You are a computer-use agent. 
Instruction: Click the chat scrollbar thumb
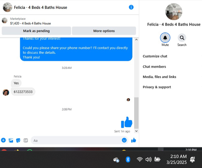[136, 113]
